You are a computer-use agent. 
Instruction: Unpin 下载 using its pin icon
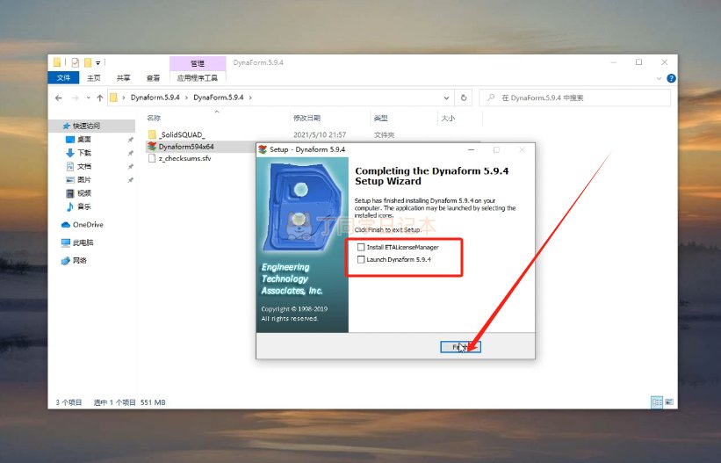[131, 153]
